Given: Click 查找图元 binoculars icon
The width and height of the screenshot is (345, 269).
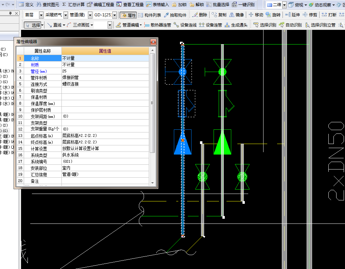Looking at the screenshot, I should (x=38, y=4).
